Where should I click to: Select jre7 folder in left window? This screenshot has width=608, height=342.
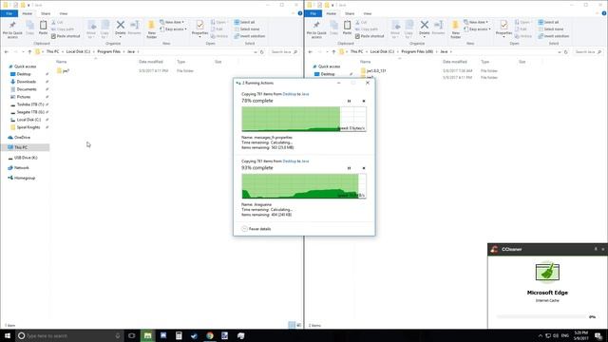pos(64,71)
